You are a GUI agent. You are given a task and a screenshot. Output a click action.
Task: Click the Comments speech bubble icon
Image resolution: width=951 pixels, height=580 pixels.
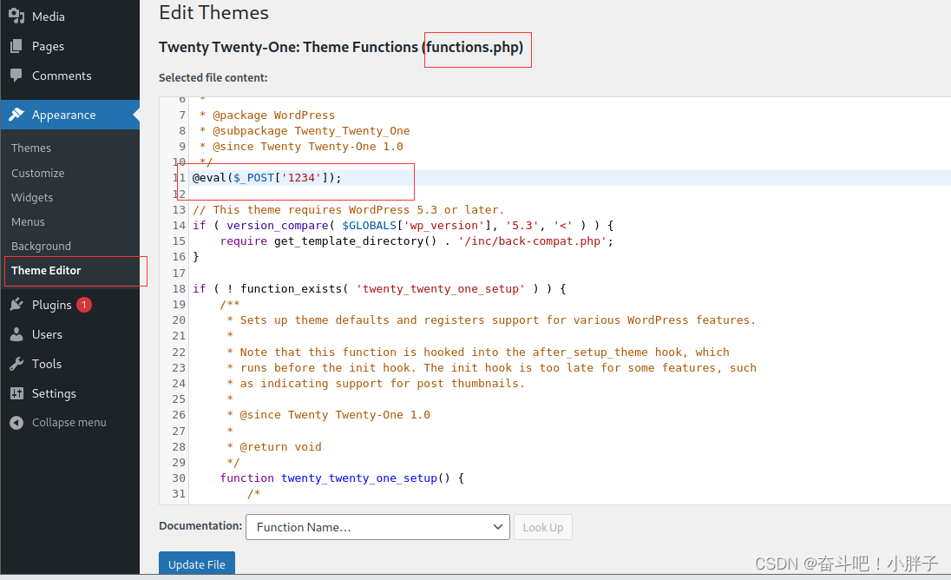pos(16,76)
